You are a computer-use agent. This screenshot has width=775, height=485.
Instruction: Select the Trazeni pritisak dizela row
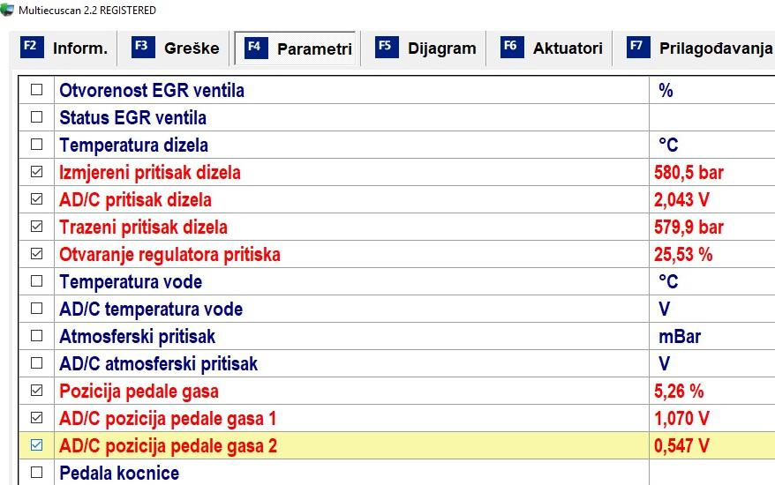coord(396,227)
